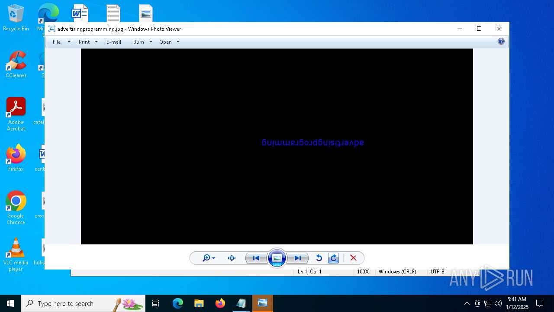Select image file icon on desktop top row
Screen dimensions: 554x312
click(x=146, y=13)
